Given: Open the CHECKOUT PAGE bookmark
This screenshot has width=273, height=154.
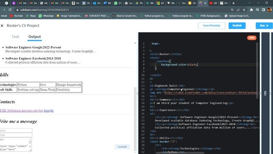Looking at the screenshot, I should pyautogui.click(x=97, y=16).
